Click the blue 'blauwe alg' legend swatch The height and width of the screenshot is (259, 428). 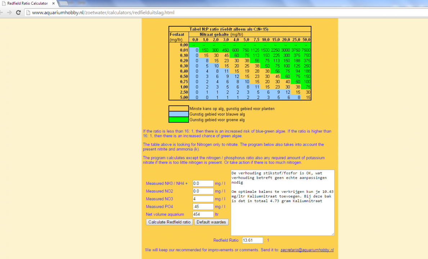click(179, 114)
